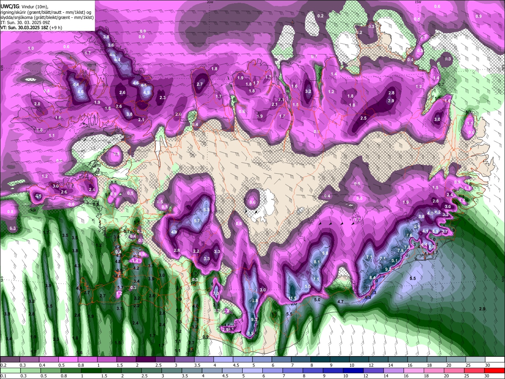Click the '2.5' label under the bottom scale
This screenshot has width=505, height=379.
[x=145, y=376]
